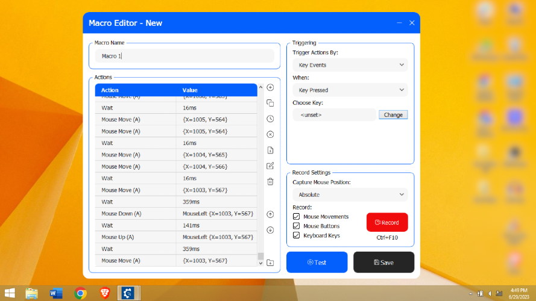The image size is (536, 301).
Task: Click the clock wait-time icon
Action: [270, 119]
